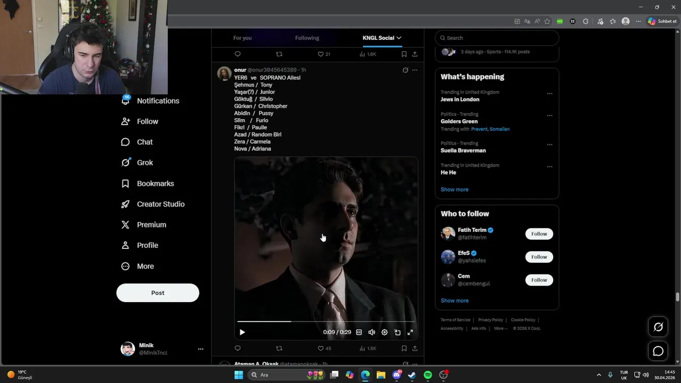Image resolution: width=681 pixels, height=383 pixels.
Task: Share the post with 1.6K views
Action: tap(415, 54)
